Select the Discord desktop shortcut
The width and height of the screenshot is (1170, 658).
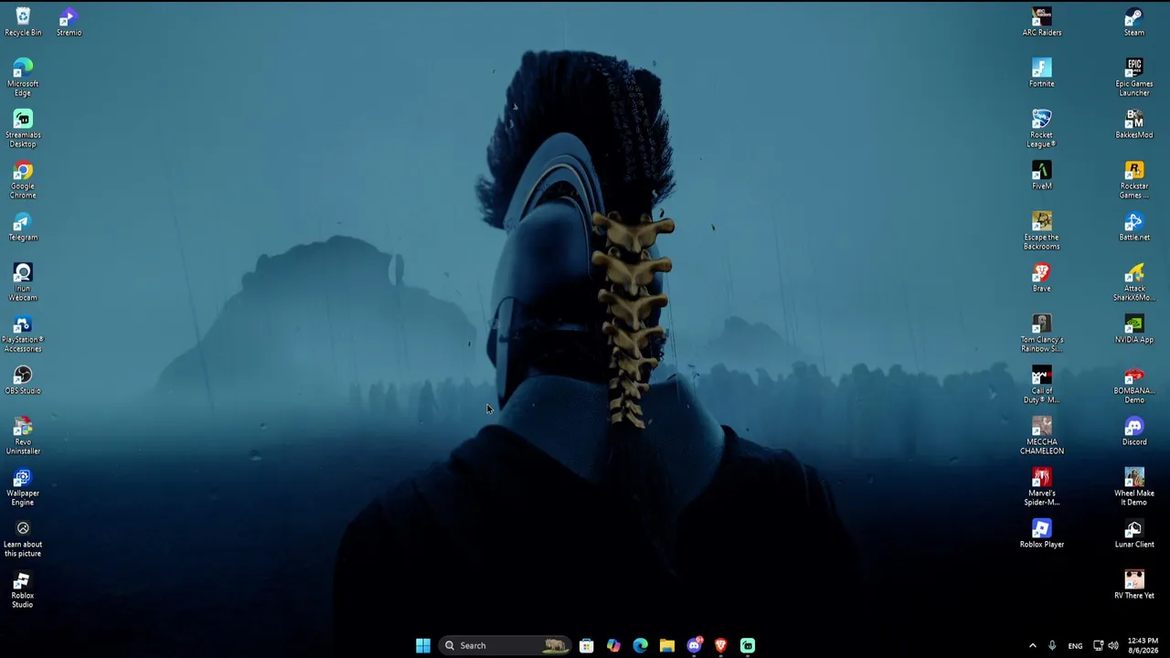(1134, 431)
